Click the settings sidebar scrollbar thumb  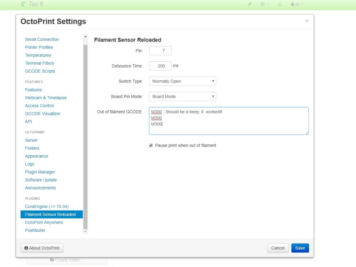pos(85,137)
